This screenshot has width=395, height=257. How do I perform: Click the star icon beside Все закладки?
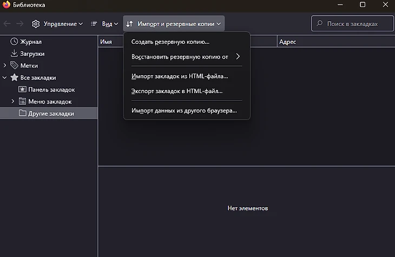point(14,77)
